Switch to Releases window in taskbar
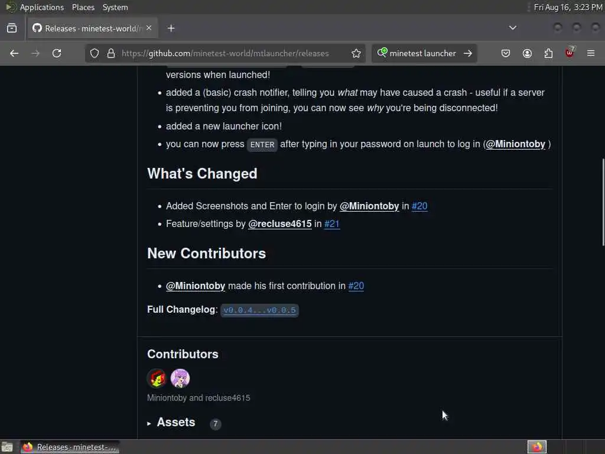605x454 pixels. click(70, 447)
